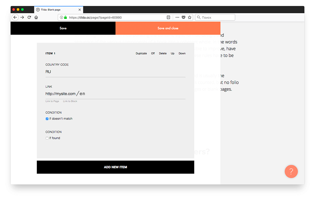This screenshot has height=201, width=315.
Task: Click the green padlock security icon
Action: coord(65,17)
